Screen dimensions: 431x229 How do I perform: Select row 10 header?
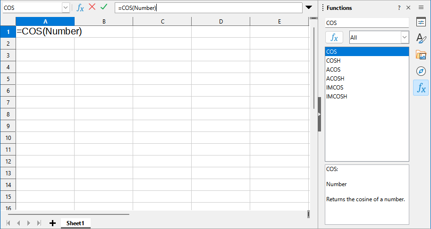tap(8, 138)
